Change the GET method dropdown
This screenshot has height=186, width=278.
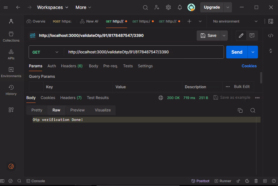pyautogui.click(x=45, y=52)
